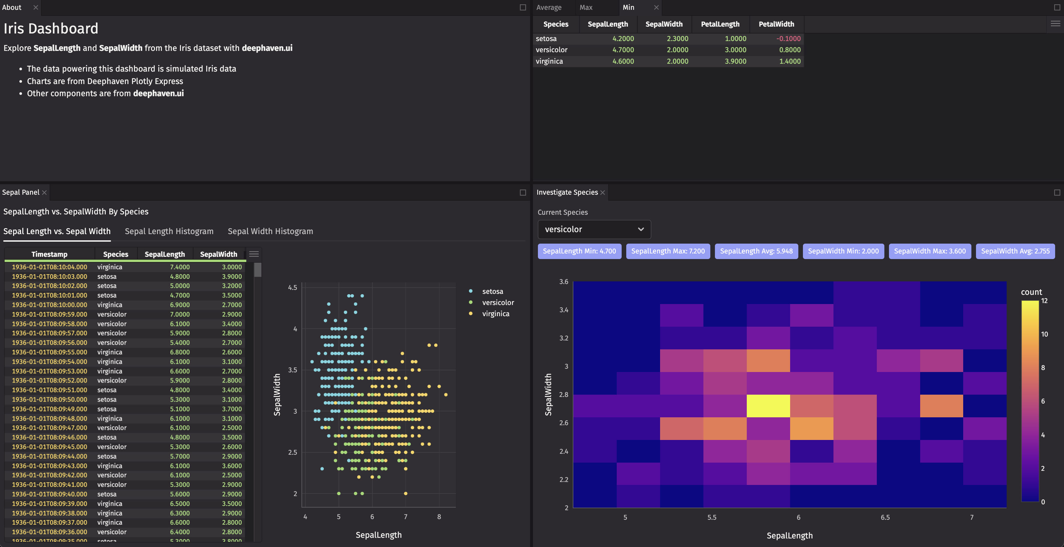Viewport: 1064px width, 547px height.
Task: Close the Min tab
Action: (x=656, y=8)
